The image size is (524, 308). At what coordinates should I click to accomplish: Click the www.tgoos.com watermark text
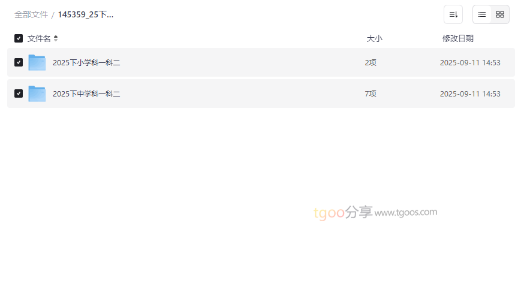coord(406,212)
